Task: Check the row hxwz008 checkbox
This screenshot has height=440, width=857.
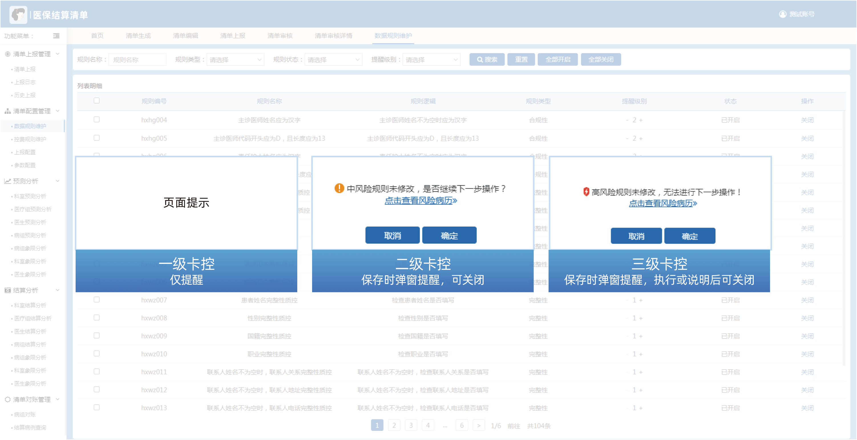Action: point(96,317)
